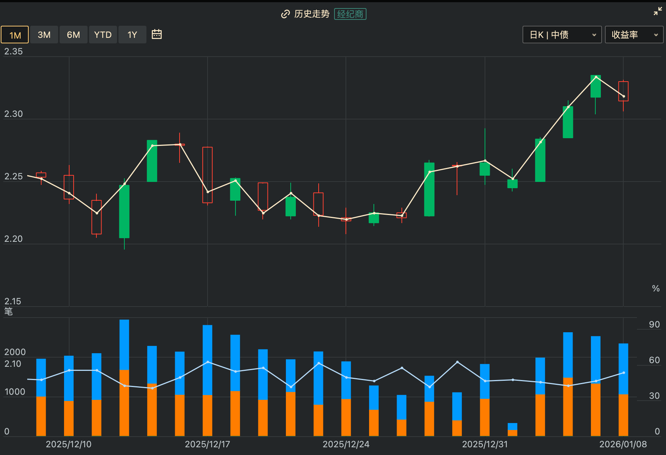This screenshot has width=666, height=455.
Task: Open the calendar date picker icon
Action: click(157, 35)
